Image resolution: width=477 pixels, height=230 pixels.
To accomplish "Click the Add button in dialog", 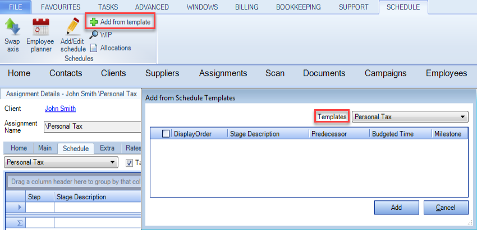I will click(x=396, y=208).
